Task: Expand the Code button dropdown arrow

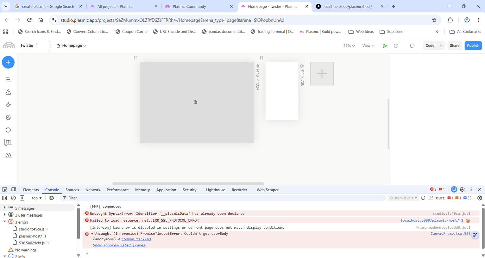Action: pyautogui.click(x=441, y=46)
